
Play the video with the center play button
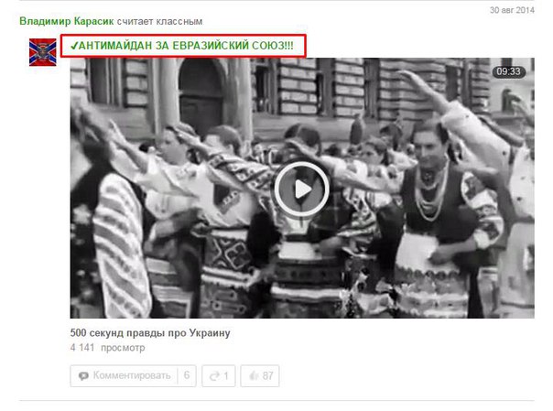click(302, 189)
